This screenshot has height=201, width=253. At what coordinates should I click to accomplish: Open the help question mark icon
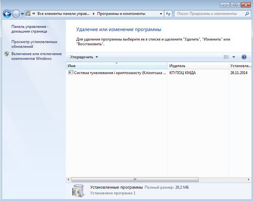click(x=244, y=57)
